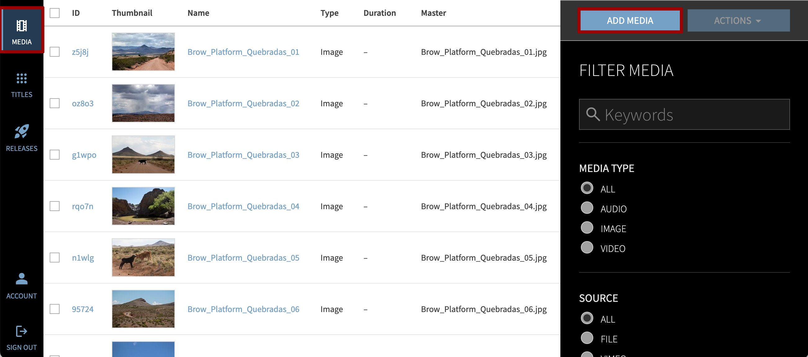
Task: Open the Account person icon
Action: (22, 279)
